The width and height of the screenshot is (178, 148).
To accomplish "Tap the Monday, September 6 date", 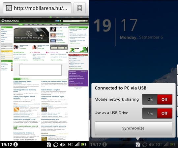I will click(x=141, y=37).
